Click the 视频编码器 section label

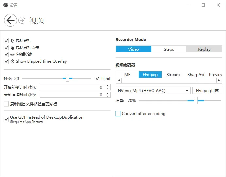125,65
